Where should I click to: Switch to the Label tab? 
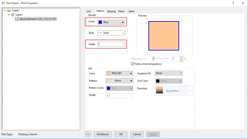(x=131, y=11)
